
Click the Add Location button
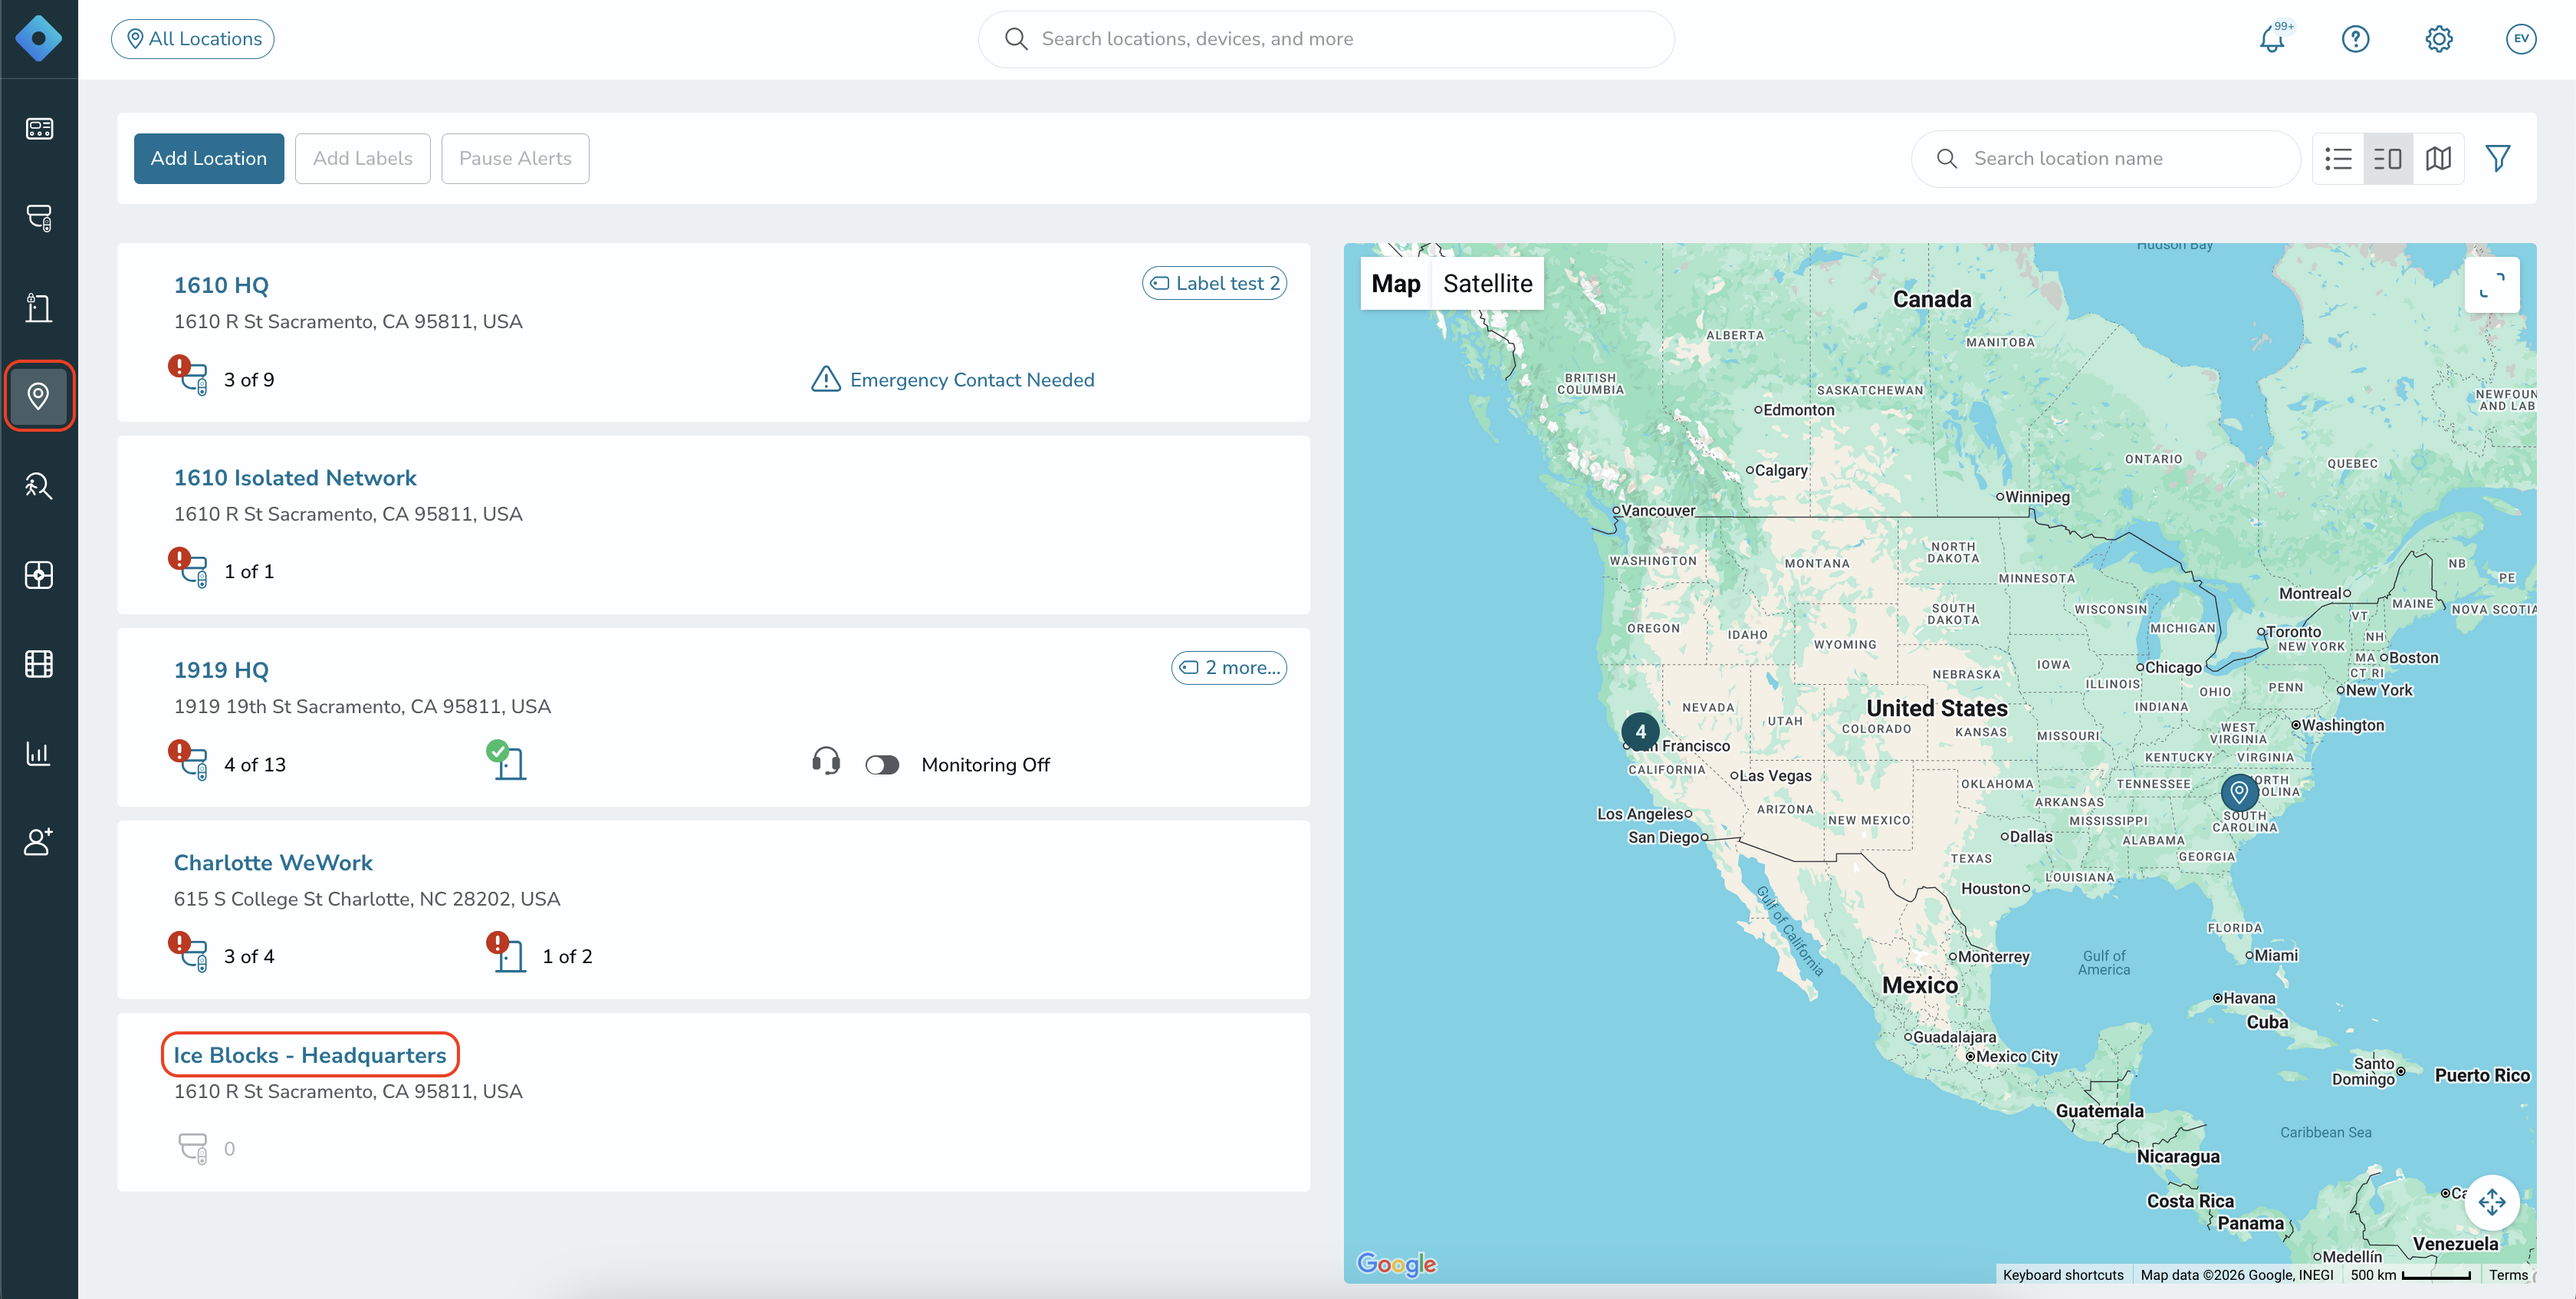pos(209,158)
